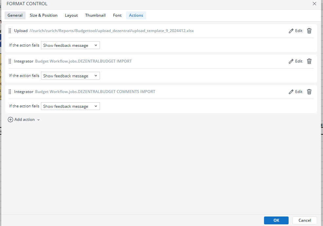Open failure dropdown for Upload action
This screenshot has height=226, width=323.
pos(70,46)
